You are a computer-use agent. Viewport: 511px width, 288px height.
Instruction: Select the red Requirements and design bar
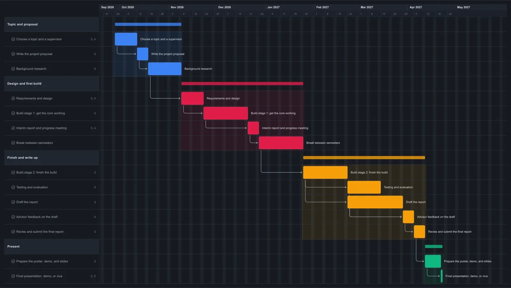pyautogui.click(x=193, y=98)
